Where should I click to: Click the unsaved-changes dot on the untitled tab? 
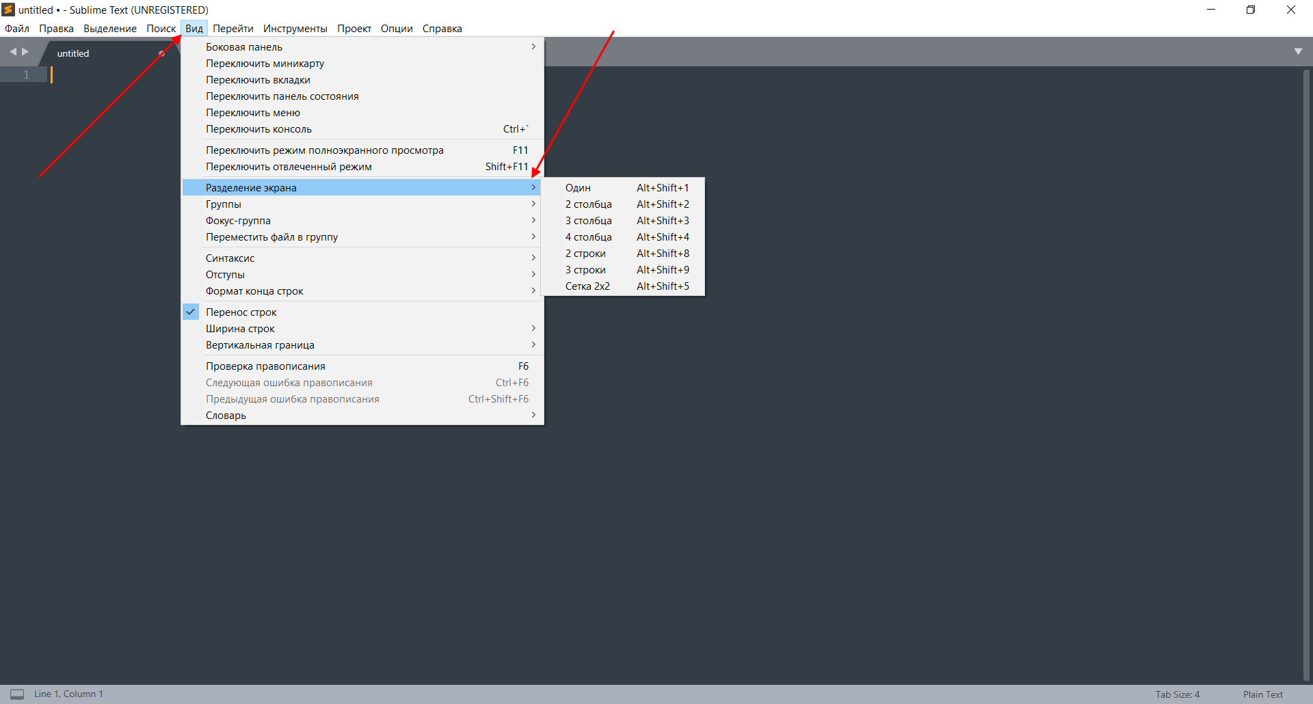pyautogui.click(x=162, y=53)
